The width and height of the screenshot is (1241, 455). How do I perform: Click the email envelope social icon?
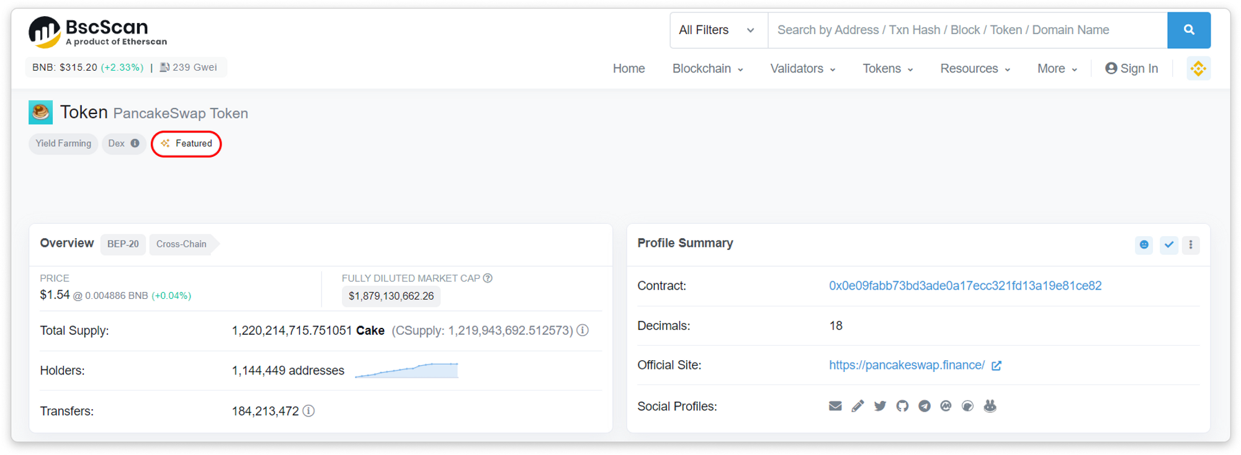coord(835,406)
